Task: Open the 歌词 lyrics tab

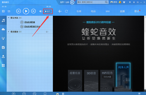Action: (137, 11)
